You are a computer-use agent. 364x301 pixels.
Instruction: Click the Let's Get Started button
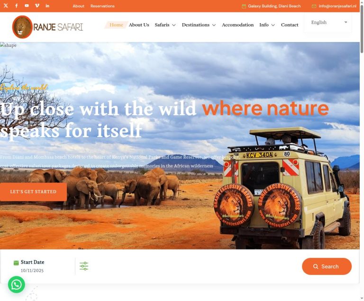click(33, 192)
